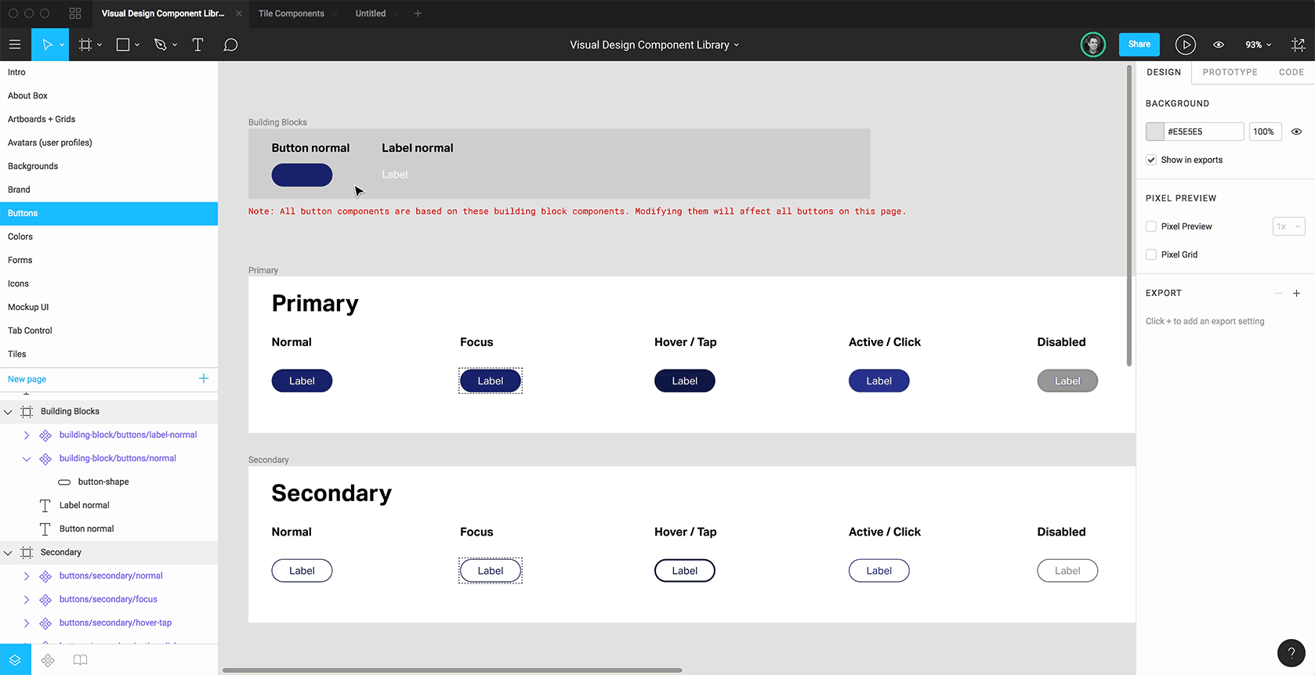Select the Comment tool
The height and width of the screenshot is (675, 1315).
point(230,45)
